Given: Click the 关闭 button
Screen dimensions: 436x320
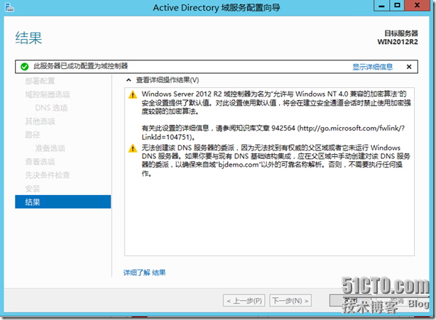Looking at the screenshot, I should pyautogui.click(x=351, y=301).
